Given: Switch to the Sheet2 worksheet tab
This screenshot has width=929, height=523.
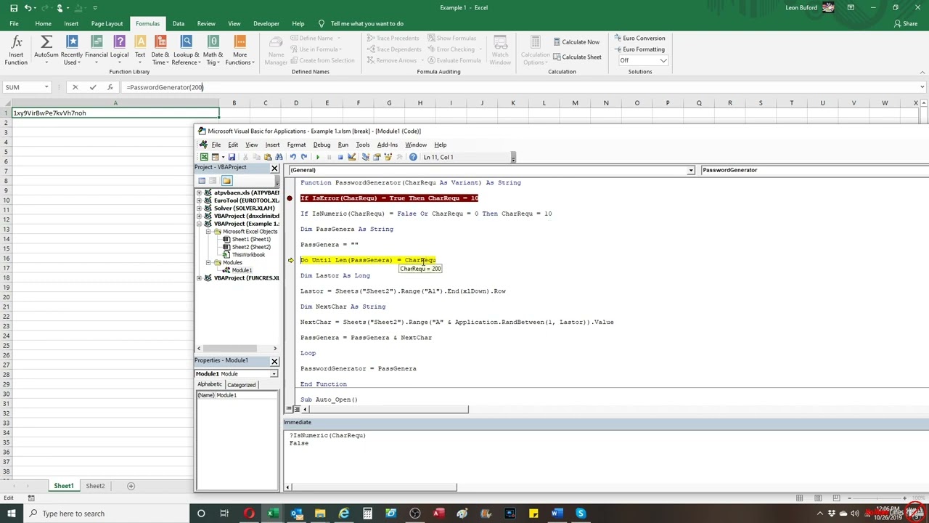Looking at the screenshot, I should click(x=95, y=486).
